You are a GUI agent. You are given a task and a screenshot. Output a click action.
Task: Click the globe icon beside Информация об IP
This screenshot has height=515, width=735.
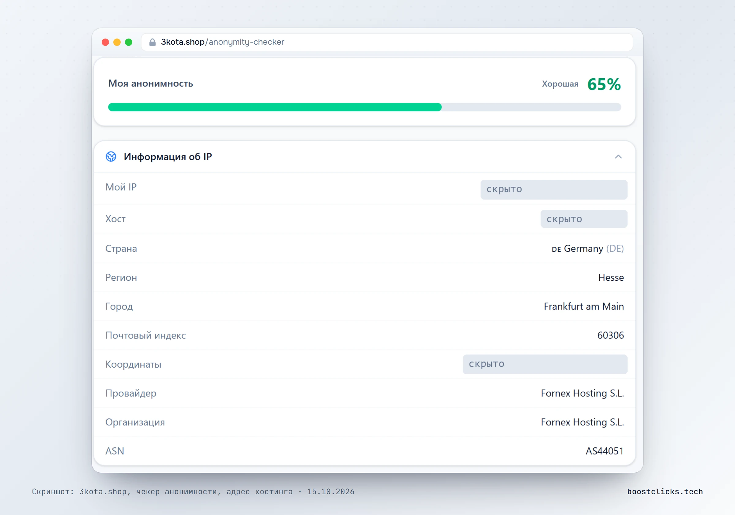111,157
